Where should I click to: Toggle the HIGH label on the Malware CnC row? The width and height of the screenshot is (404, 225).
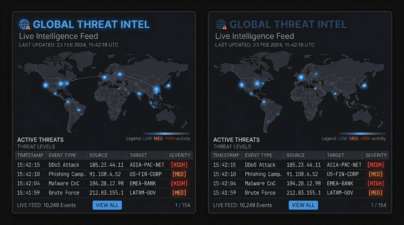pyautogui.click(x=179, y=183)
